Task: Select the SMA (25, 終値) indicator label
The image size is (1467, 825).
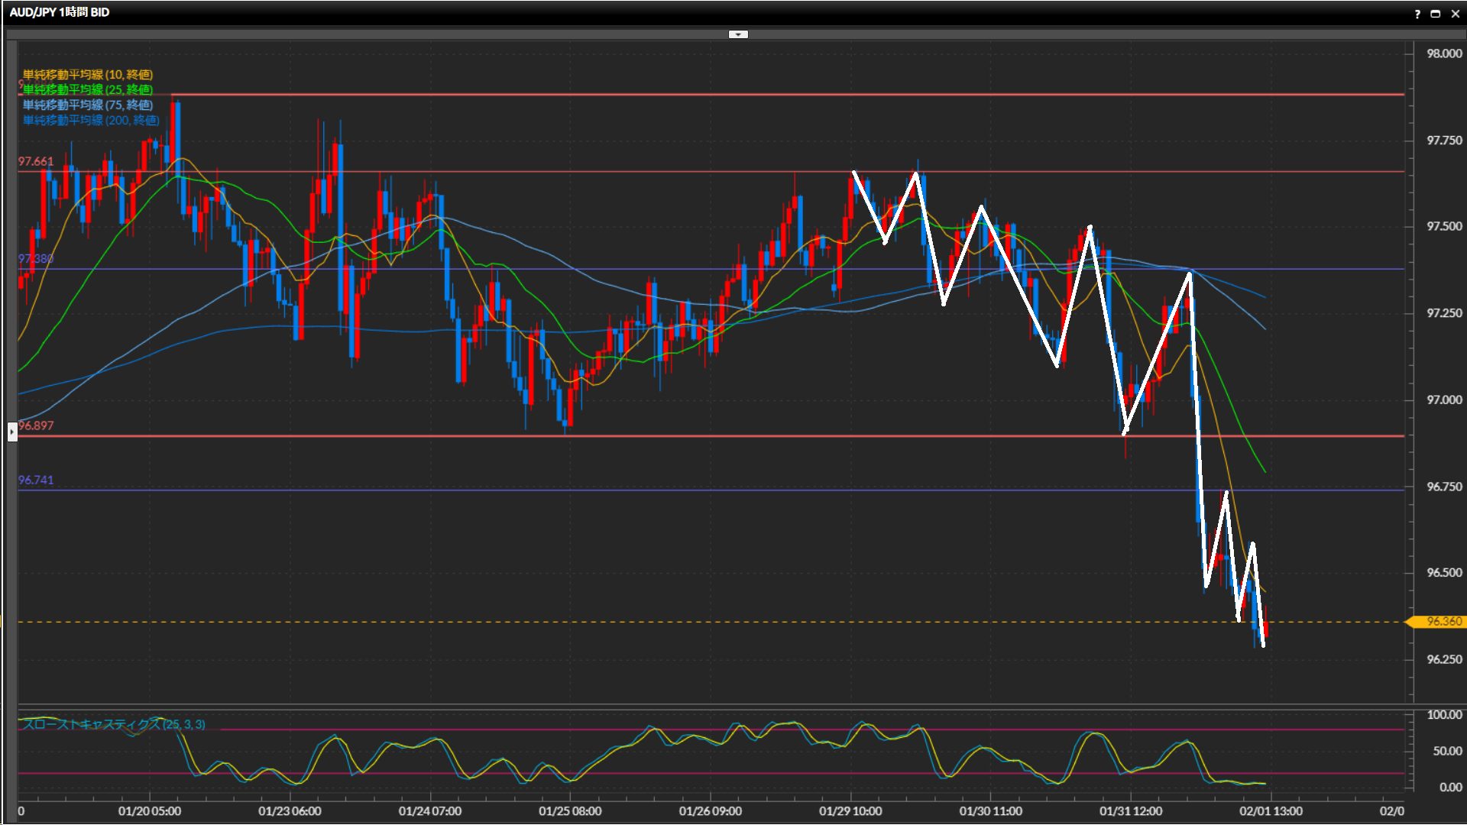Action: tap(88, 89)
